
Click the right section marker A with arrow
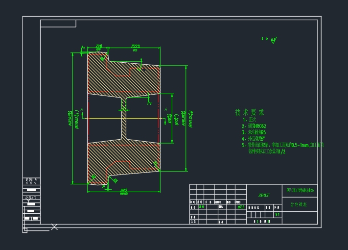click(x=165, y=109)
